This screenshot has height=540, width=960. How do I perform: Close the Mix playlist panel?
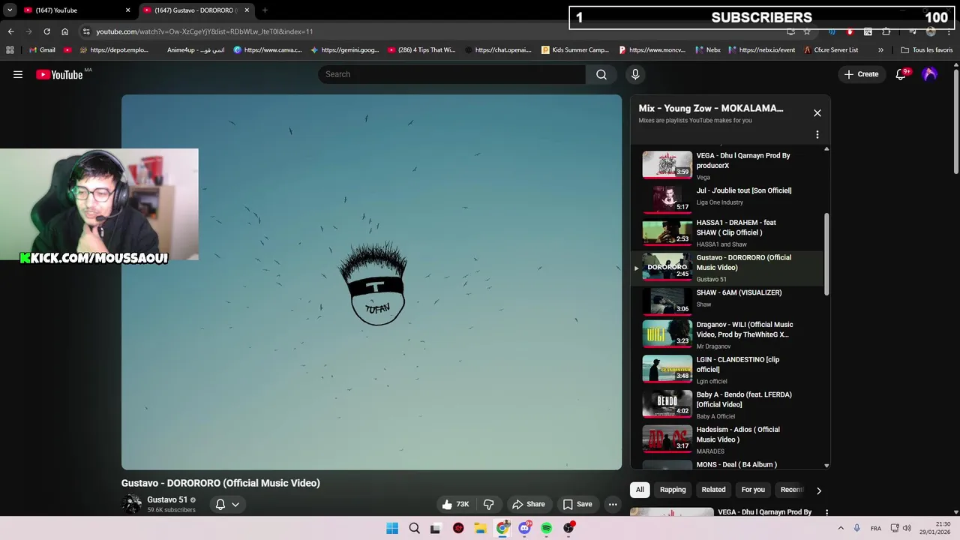pyautogui.click(x=817, y=113)
